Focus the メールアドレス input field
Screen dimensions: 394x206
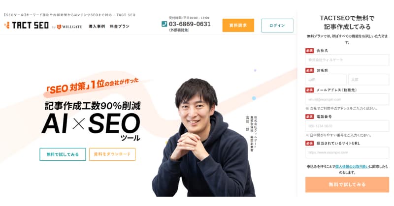347,99
